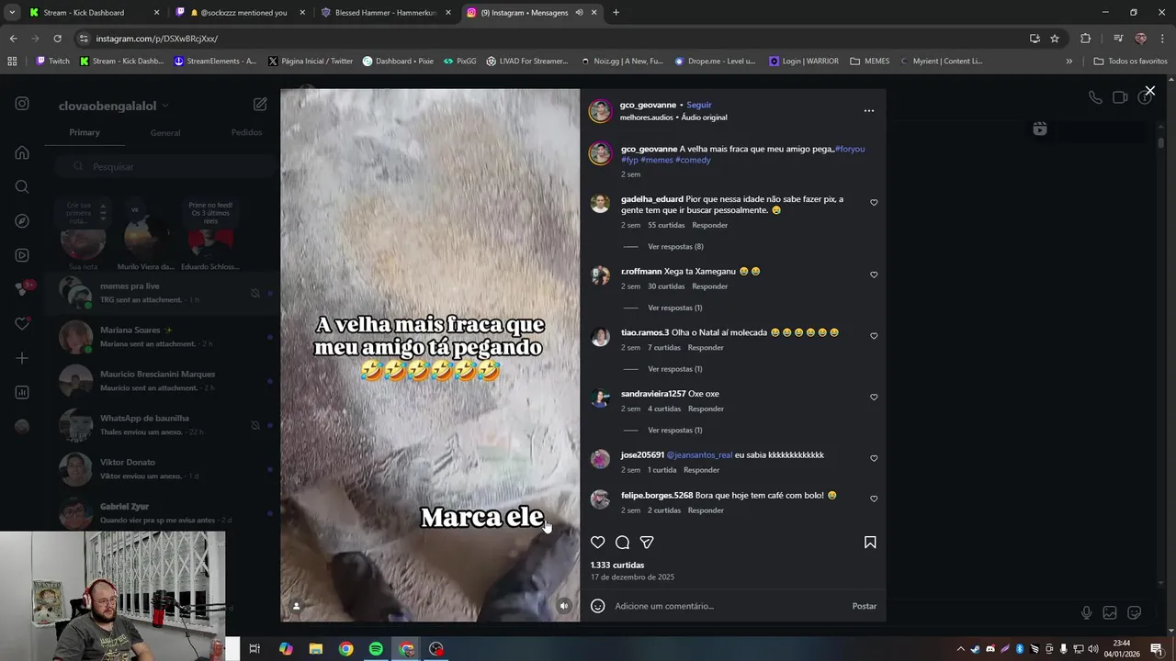Screen dimensions: 1176x661
Task: Show more bookmarks chevron
Action: 1069,62
